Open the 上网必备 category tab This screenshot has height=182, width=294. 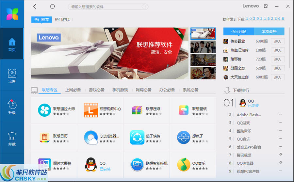tap(73, 90)
